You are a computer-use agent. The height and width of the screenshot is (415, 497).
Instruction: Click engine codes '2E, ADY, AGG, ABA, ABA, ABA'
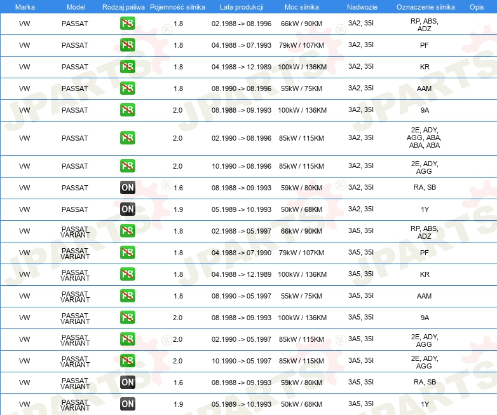(424, 137)
